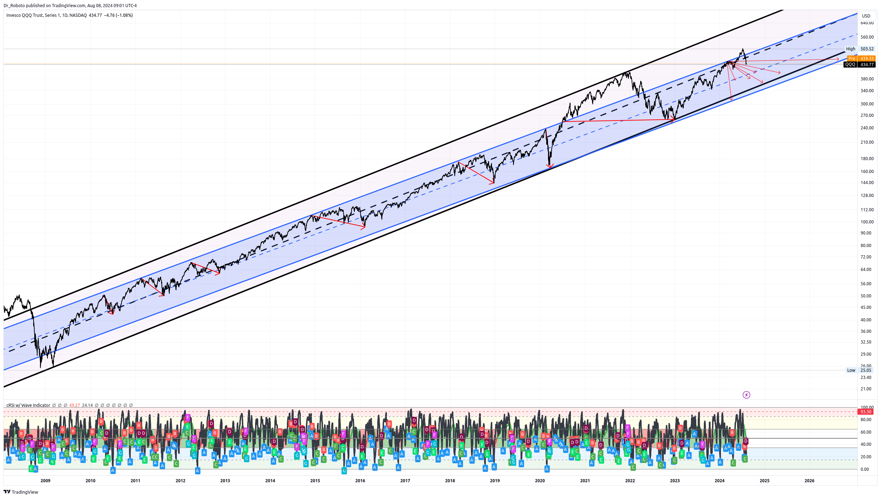Click the 2025 label on time axis
The width and height of the screenshot is (881, 498).
[765, 480]
